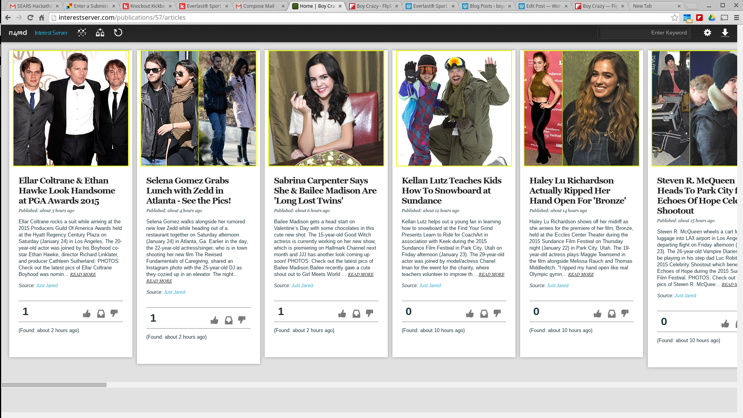
Task: Click the Enter Keyword search field
Action: pos(644,33)
